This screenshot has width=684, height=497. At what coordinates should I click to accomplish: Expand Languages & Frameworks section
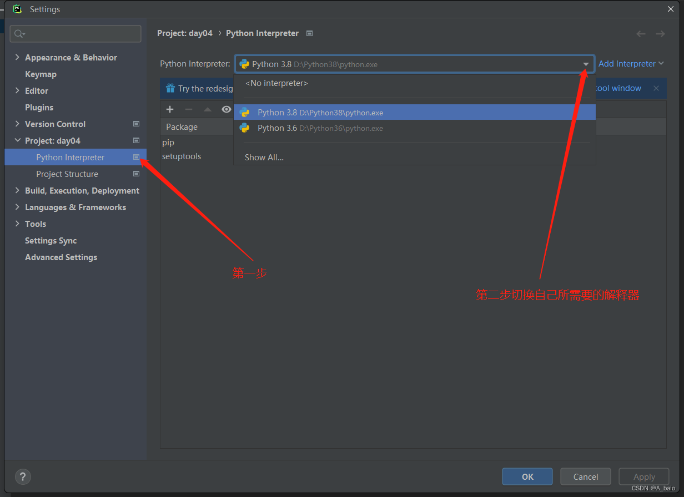[x=17, y=207]
